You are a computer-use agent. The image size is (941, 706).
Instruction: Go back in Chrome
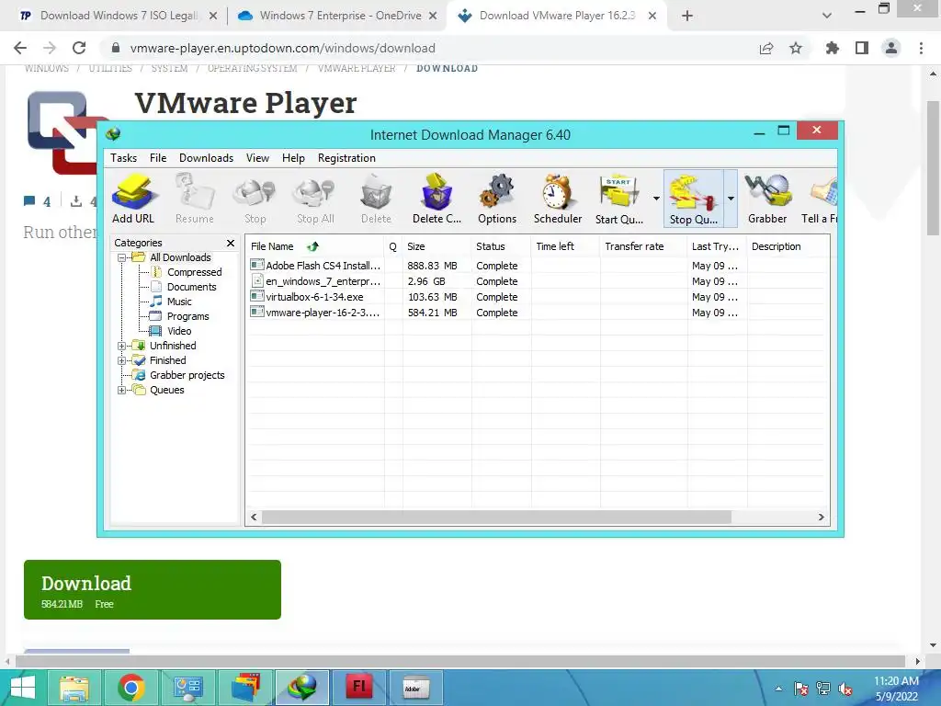[20, 48]
